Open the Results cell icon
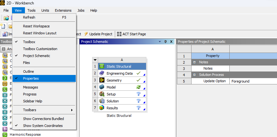The image size is (277, 137). [x=102, y=108]
